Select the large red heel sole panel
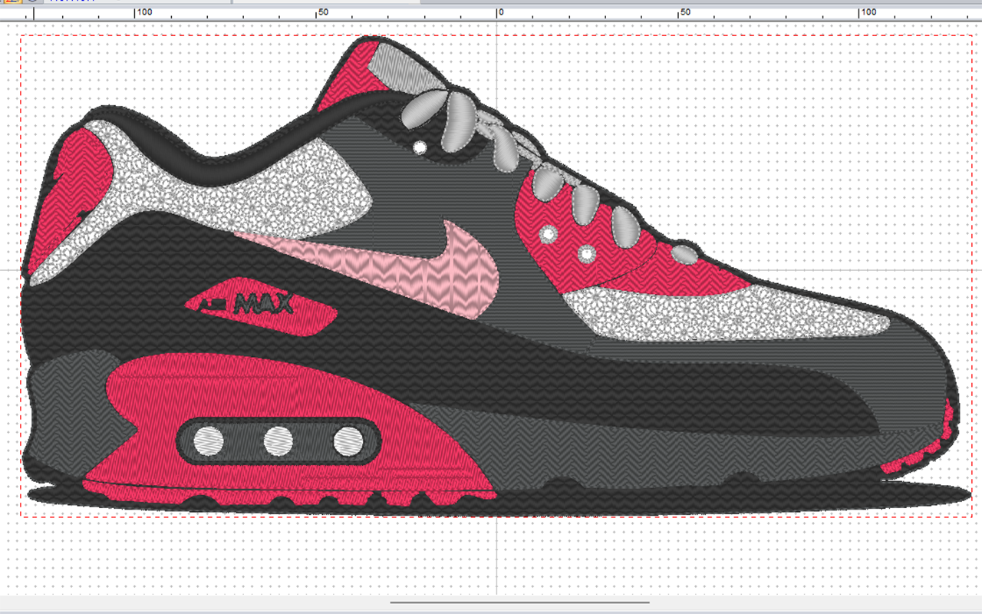The width and height of the screenshot is (982, 614). [x=292, y=430]
